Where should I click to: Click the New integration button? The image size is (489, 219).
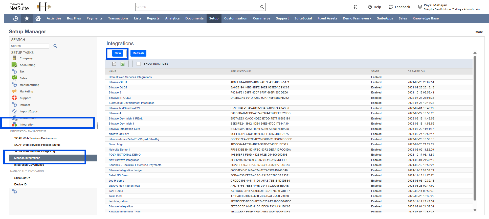(118, 53)
